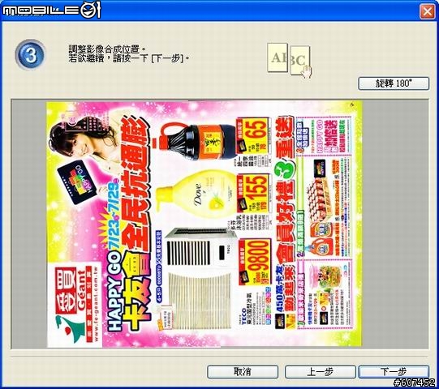Click 下一步 to proceed

394,372
